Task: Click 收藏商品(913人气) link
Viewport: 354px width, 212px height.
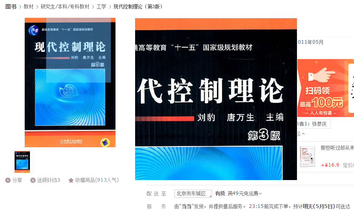Action: pyautogui.click(x=97, y=180)
